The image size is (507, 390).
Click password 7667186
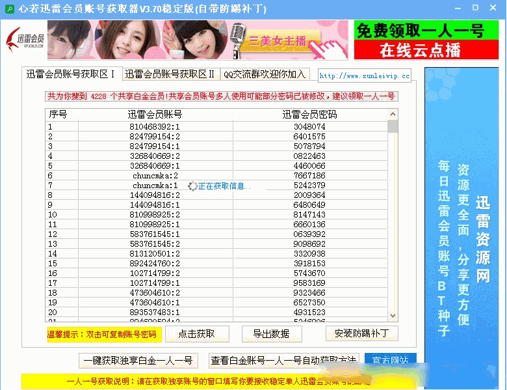point(309,176)
